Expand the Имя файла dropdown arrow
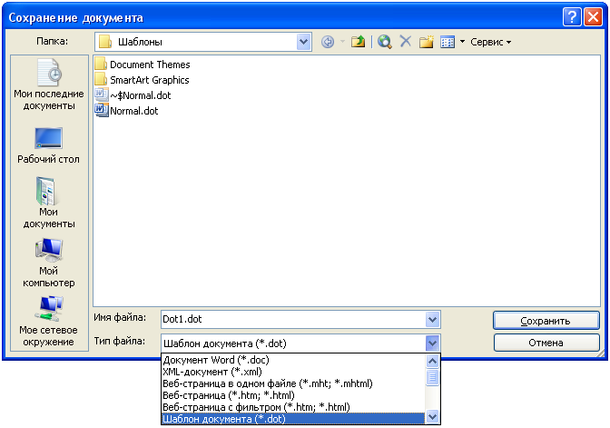This screenshot has height=428, width=610. pos(432,320)
